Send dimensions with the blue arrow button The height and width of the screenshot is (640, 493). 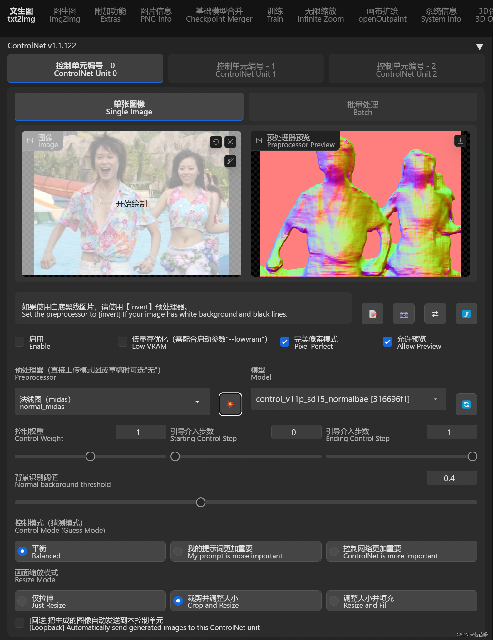(x=466, y=314)
